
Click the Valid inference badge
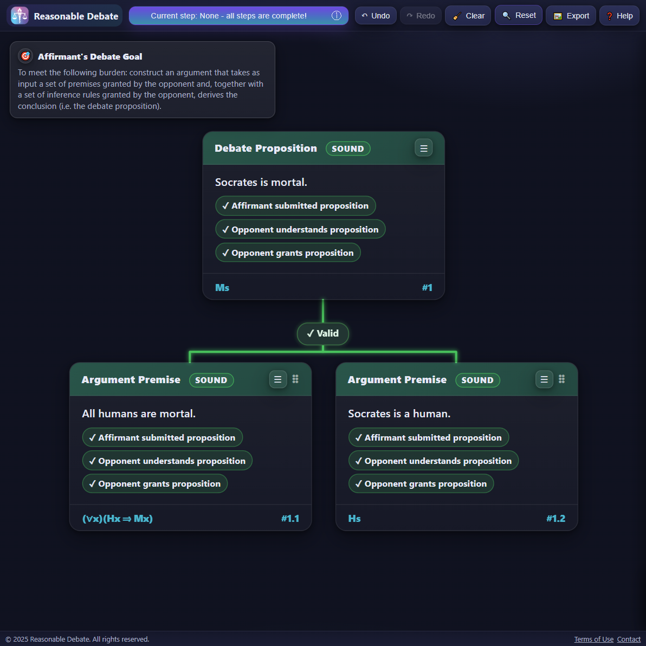323,333
